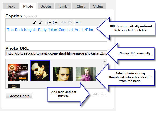Switch to the Text tab
This screenshot has width=156, height=116.
tap(11, 6)
